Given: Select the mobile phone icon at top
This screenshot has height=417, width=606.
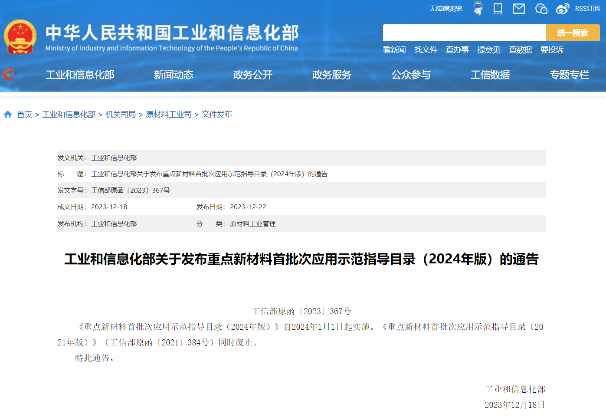Looking at the screenshot, I should (498, 8).
